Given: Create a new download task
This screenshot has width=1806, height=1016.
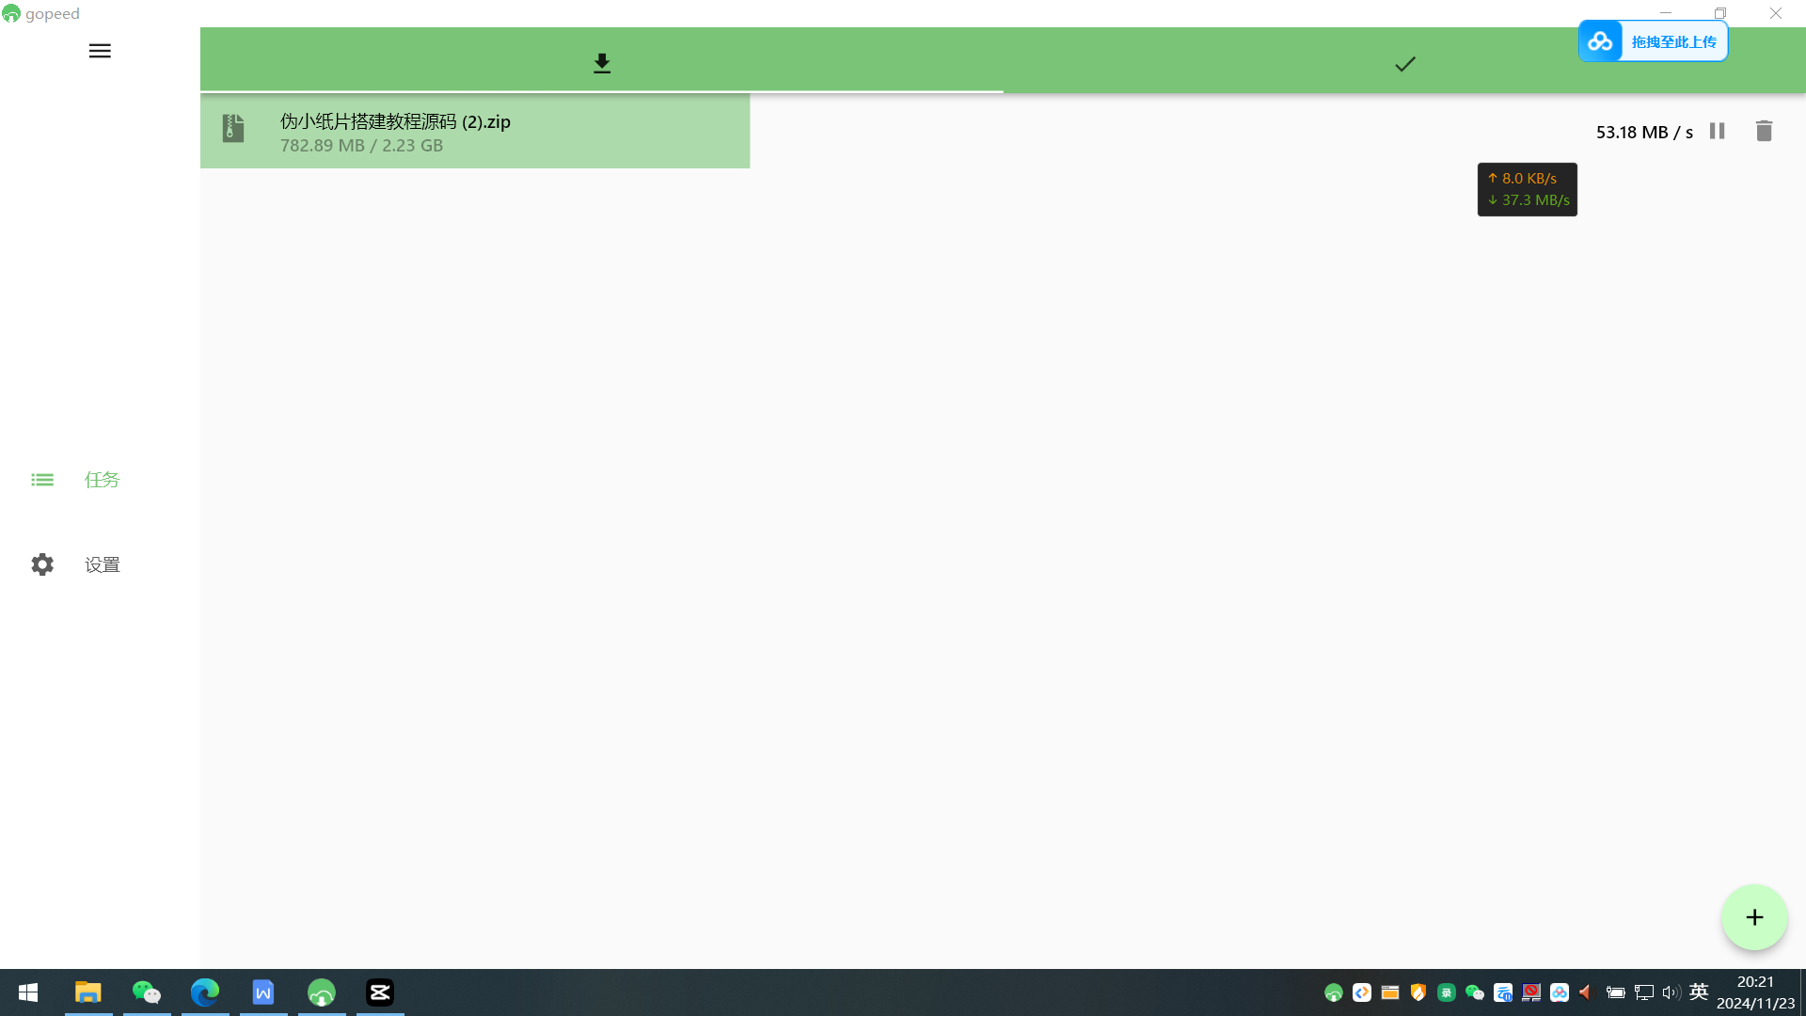Looking at the screenshot, I should [1753, 917].
